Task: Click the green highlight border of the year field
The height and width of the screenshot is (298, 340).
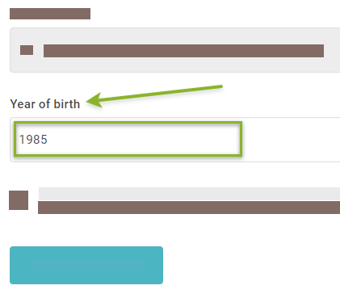Action: click(x=128, y=123)
